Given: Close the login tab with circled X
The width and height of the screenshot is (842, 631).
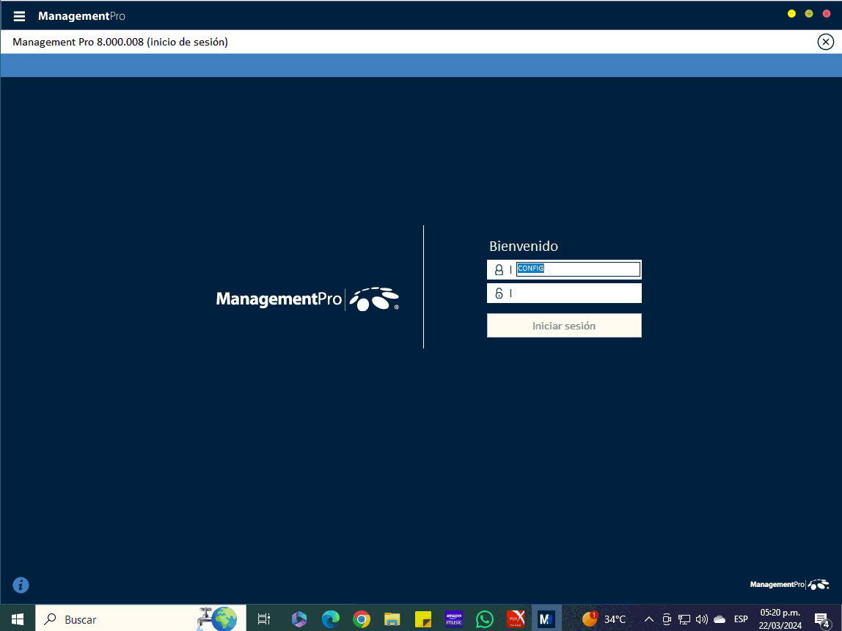Looking at the screenshot, I should 825,42.
